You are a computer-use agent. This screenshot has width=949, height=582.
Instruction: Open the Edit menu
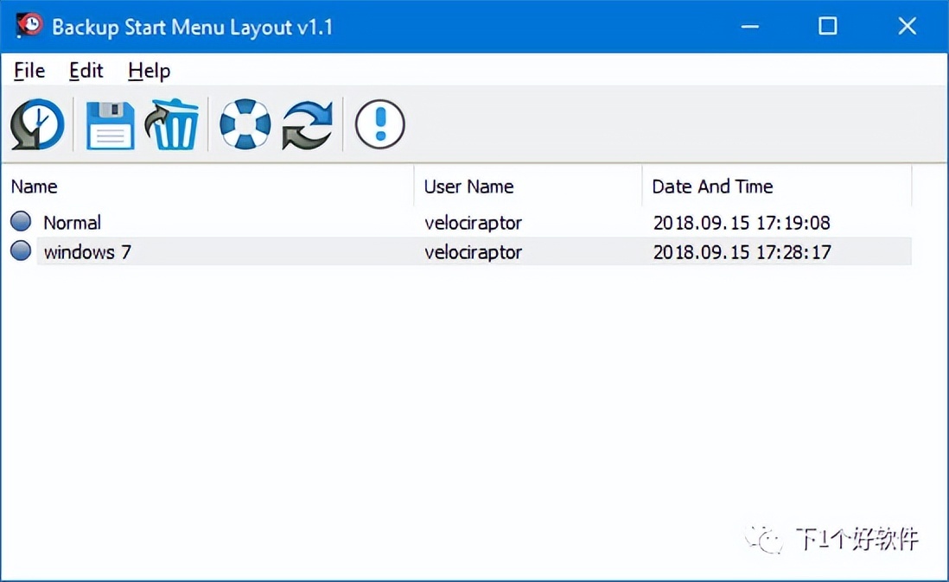86,71
